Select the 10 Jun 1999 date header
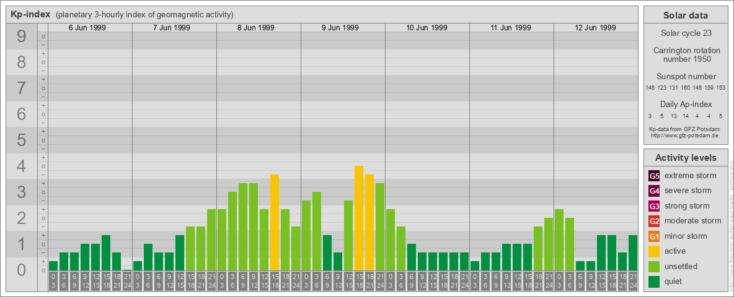734x297 pixels. 427,28
